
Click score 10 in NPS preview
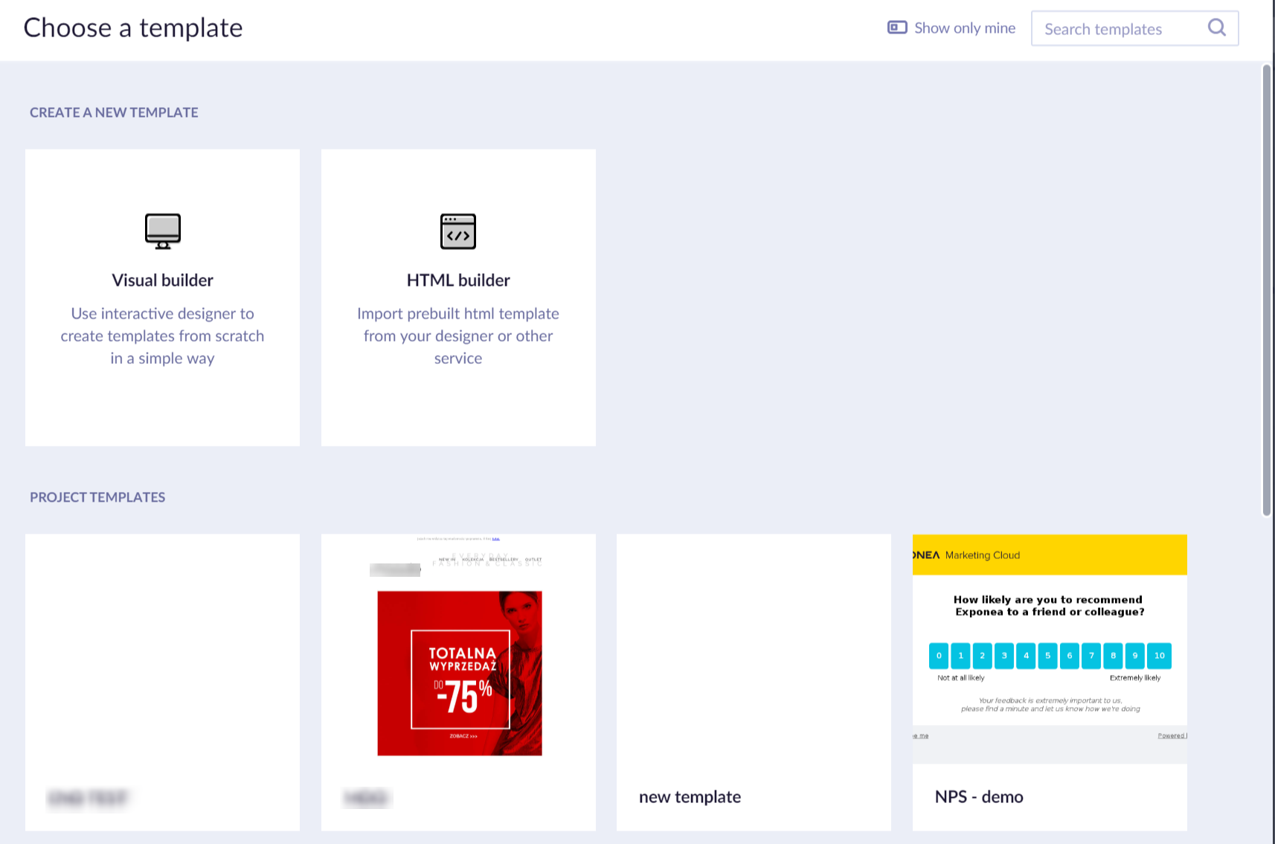point(1159,656)
